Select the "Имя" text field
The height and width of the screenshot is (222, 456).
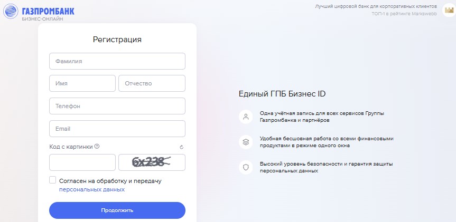click(x=82, y=83)
